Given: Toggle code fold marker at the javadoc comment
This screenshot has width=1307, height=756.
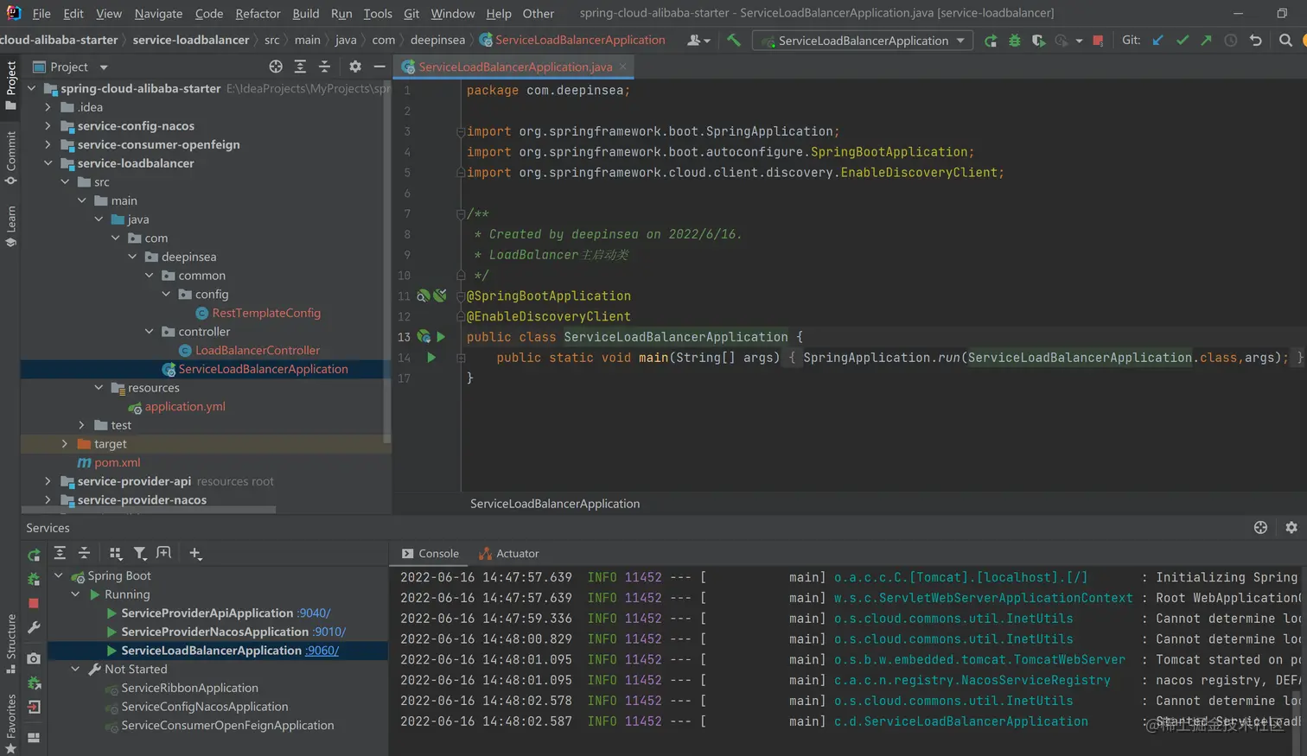Looking at the screenshot, I should point(461,214).
